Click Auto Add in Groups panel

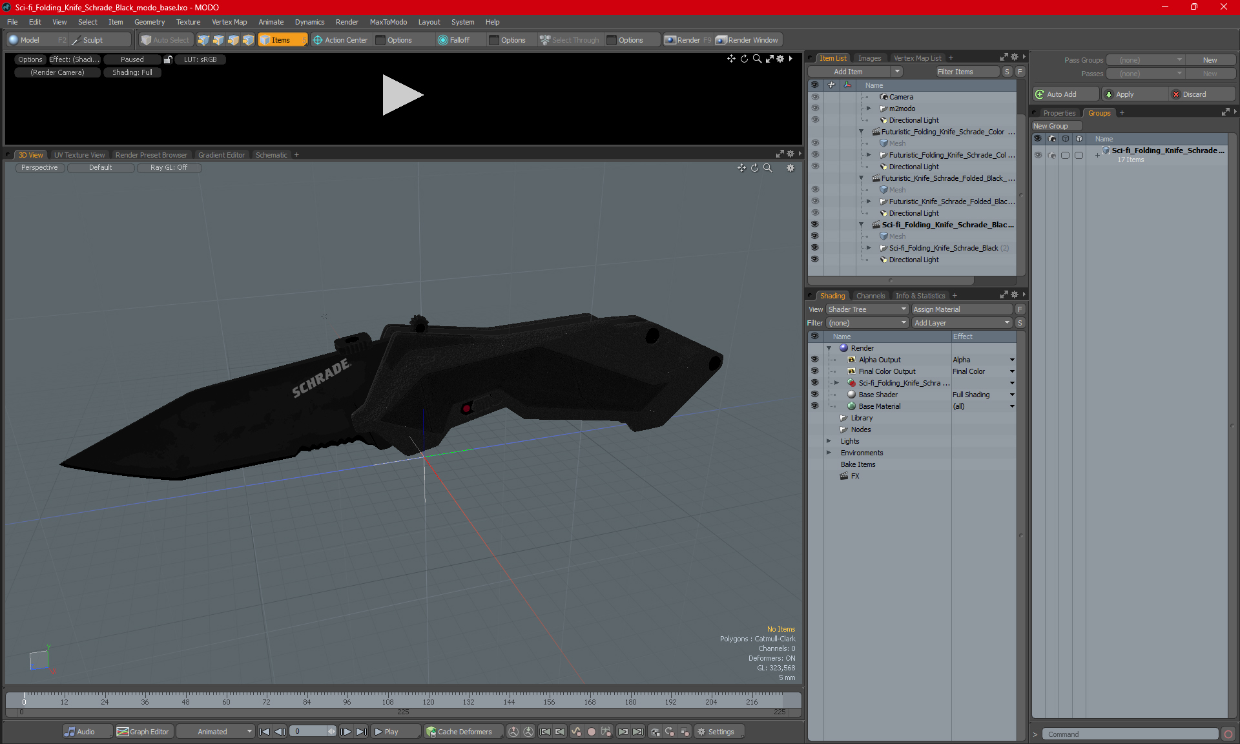pyautogui.click(x=1064, y=94)
